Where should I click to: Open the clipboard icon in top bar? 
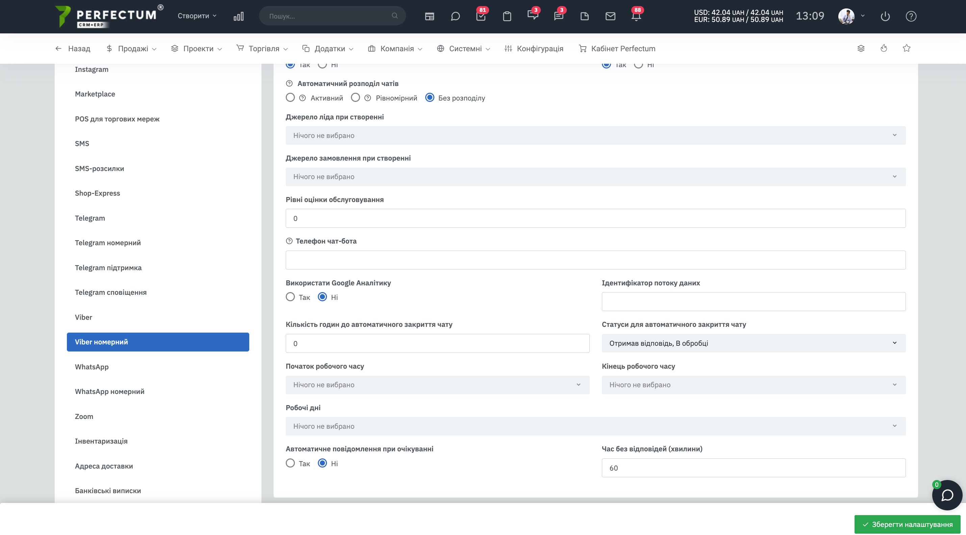pos(507,16)
